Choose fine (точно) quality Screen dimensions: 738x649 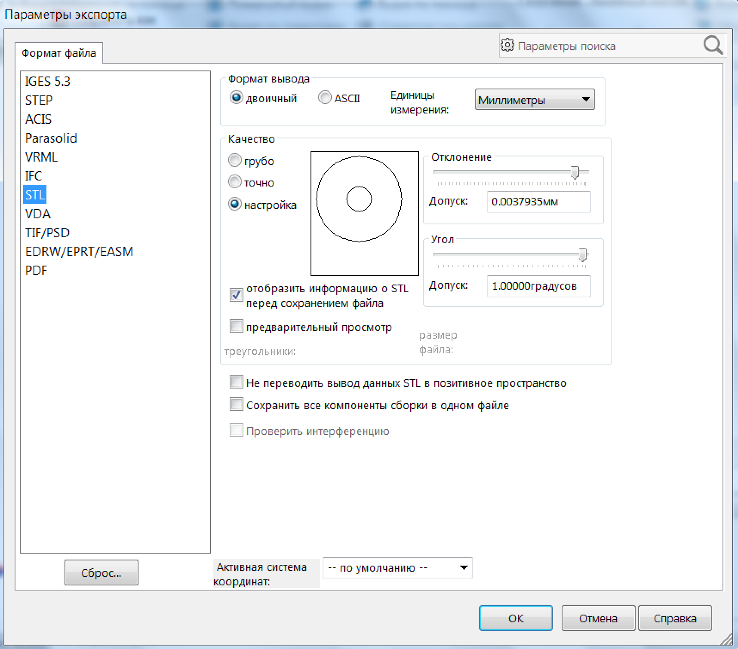[234, 182]
